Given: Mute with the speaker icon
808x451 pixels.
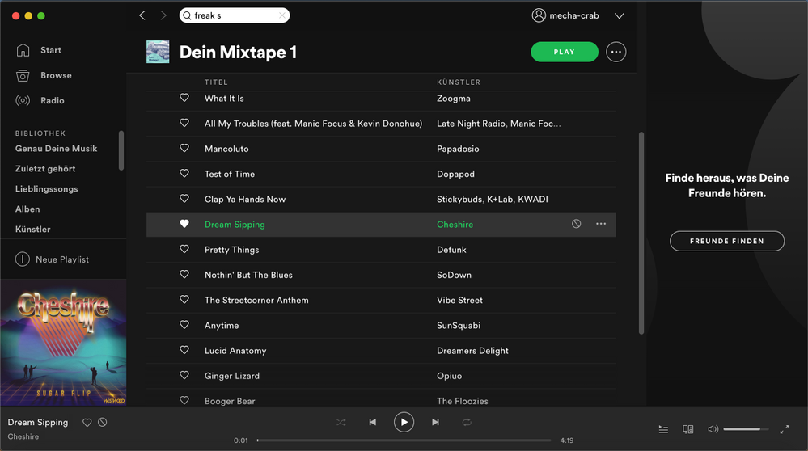Looking at the screenshot, I should pos(713,429).
